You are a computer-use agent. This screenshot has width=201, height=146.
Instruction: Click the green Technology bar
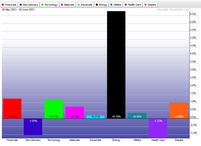tap(54, 109)
